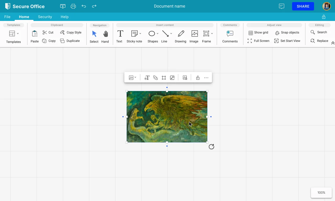Add text caption from floating toolbar
The image size is (335, 201).
(x=147, y=78)
